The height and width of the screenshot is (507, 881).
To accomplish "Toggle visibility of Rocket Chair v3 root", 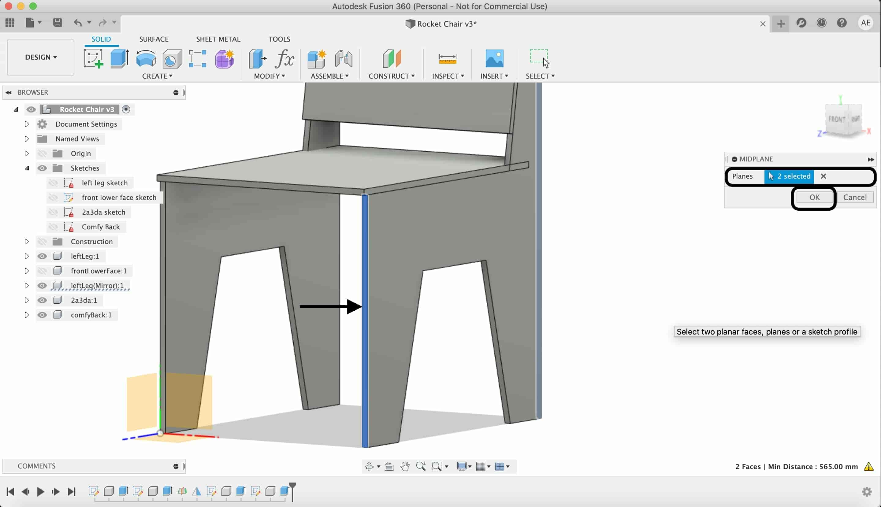I will tap(31, 109).
